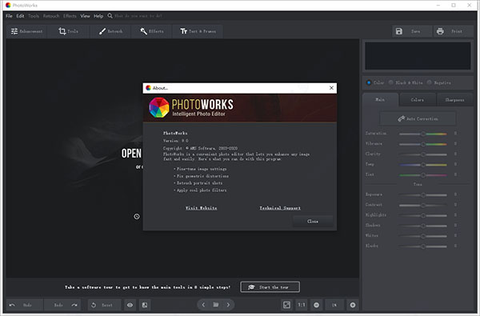This screenshot has height=316, width=480.
Task: Click the zoom in plus icon
Action: click(353, 305)
